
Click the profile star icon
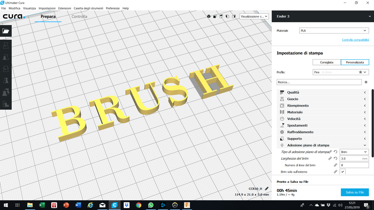[361, 72]
